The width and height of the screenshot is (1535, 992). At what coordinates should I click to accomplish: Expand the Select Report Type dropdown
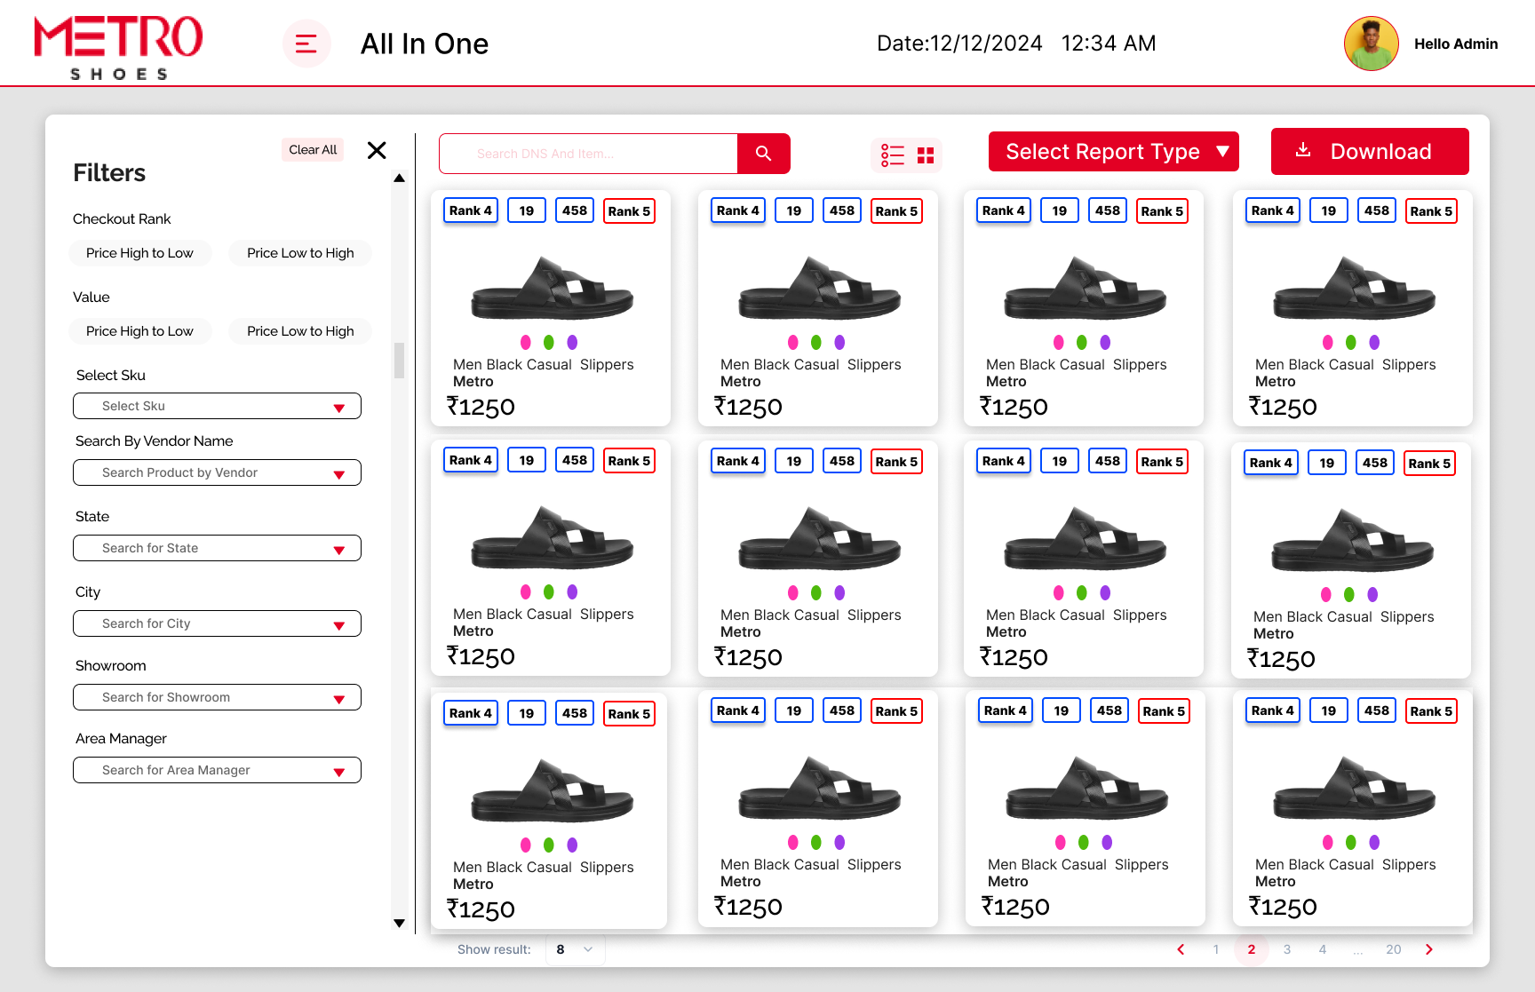(1113, 152)
